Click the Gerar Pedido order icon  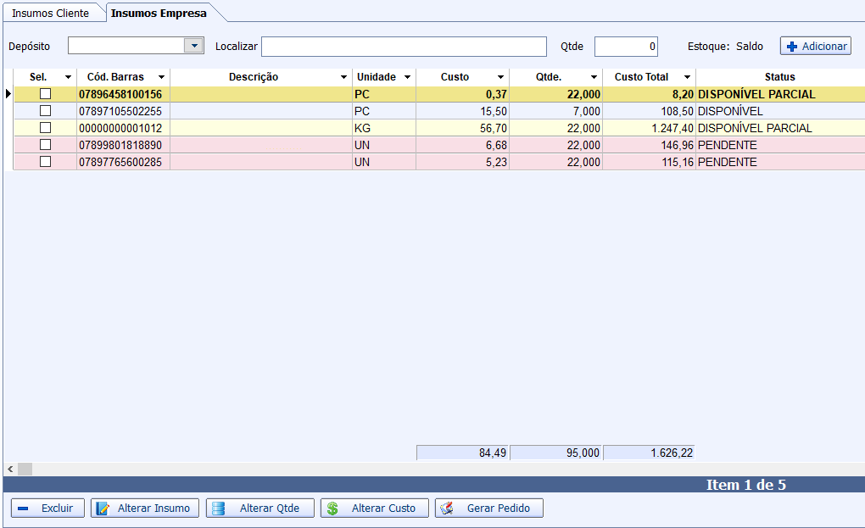449,509
